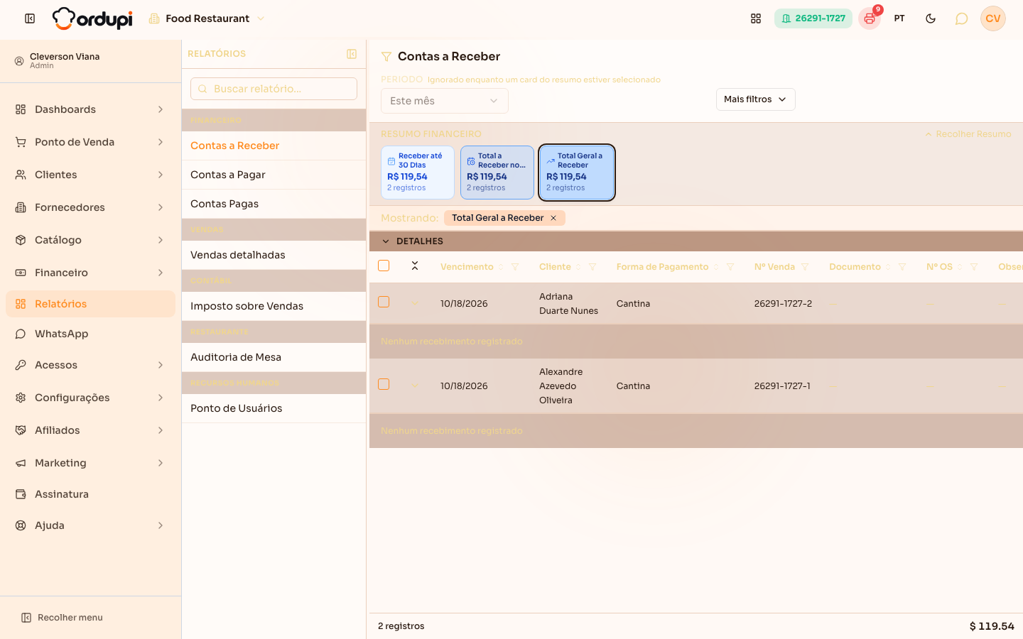Open the Food Restaurant store selector
This screenshot has width=1023, height=639.
[x=207, y=18]
